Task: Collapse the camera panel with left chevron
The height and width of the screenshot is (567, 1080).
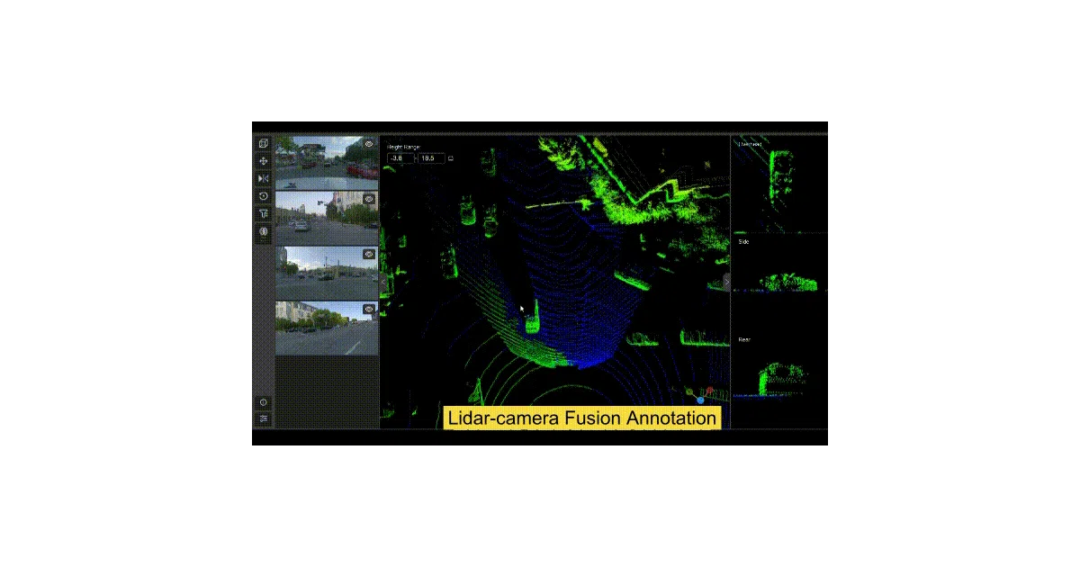Action: (383, 282)
